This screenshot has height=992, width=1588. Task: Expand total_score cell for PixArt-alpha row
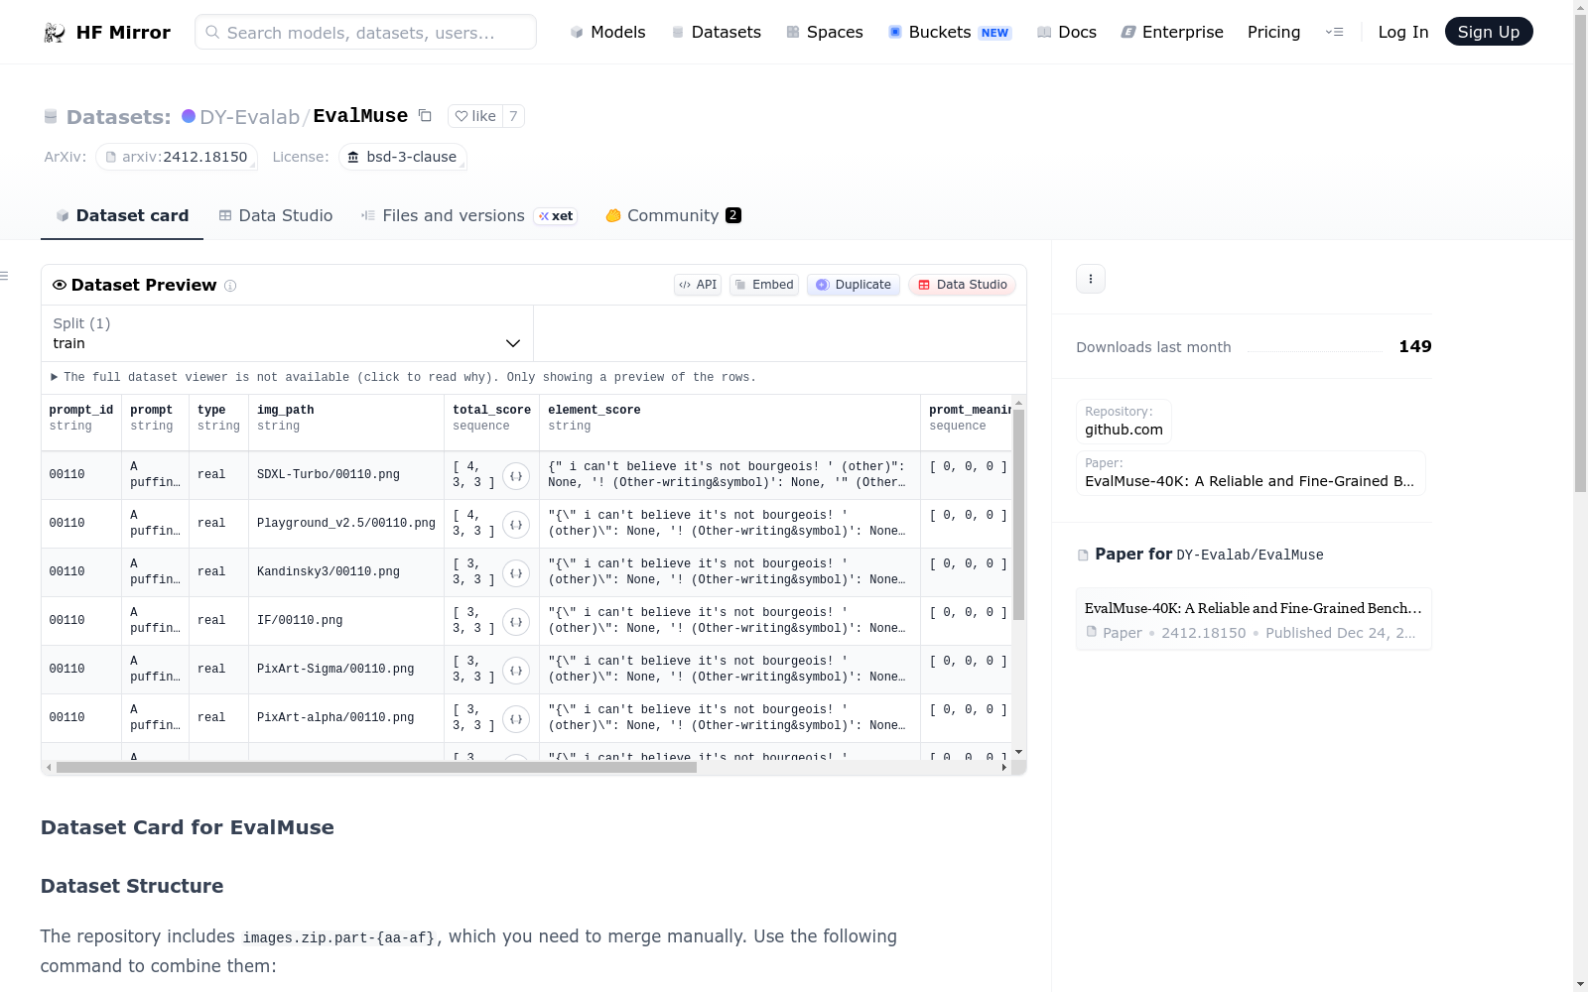[x=516, y=719]
